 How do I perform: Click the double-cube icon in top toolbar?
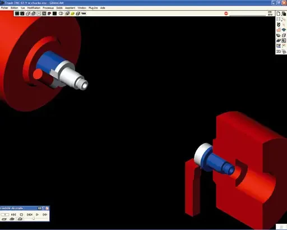click(x=33, y=13)
